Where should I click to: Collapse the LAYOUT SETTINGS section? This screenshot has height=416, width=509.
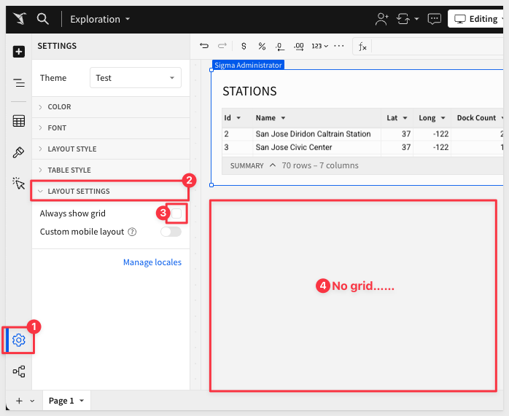click(79, 192)
